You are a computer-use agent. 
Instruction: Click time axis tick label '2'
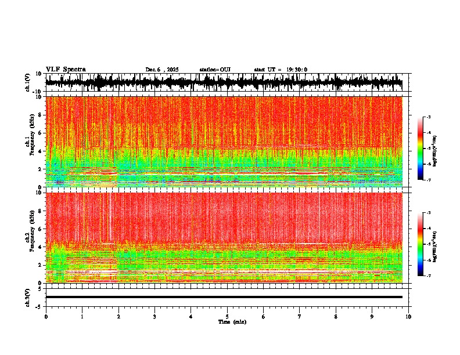(118, 317)
